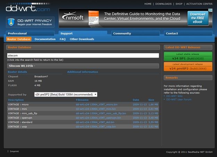Open the DD-WRT User Forum link
The height and width of the screenshot is (157, 217).
(179, 99)
